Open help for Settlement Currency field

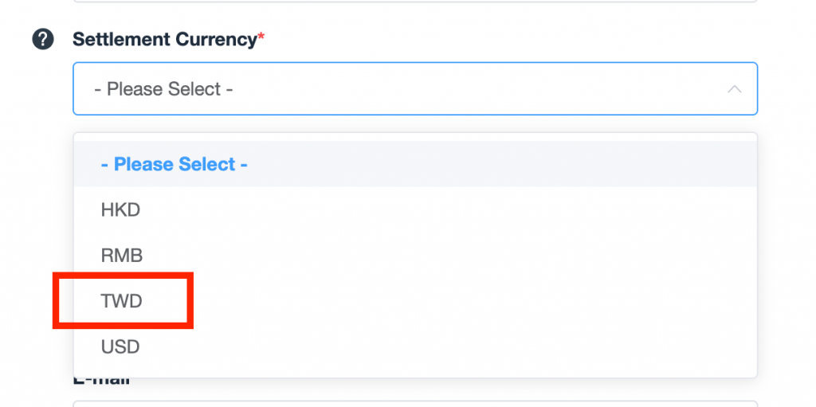[43, 39]
